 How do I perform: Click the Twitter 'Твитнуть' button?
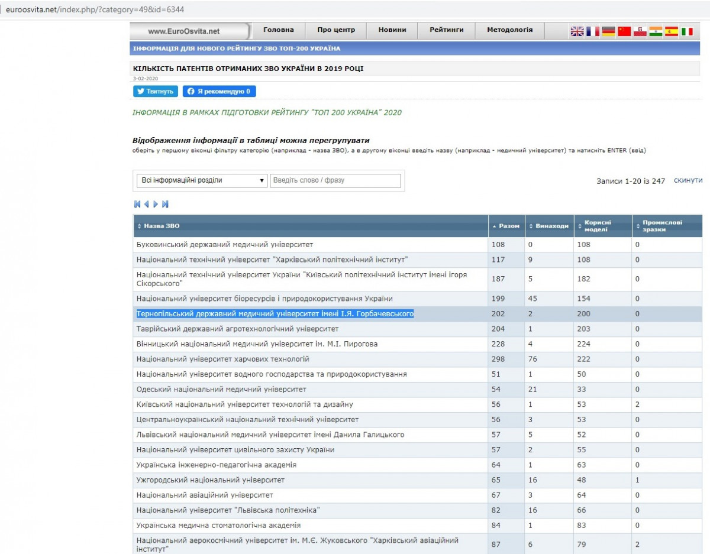pos(156,92)
